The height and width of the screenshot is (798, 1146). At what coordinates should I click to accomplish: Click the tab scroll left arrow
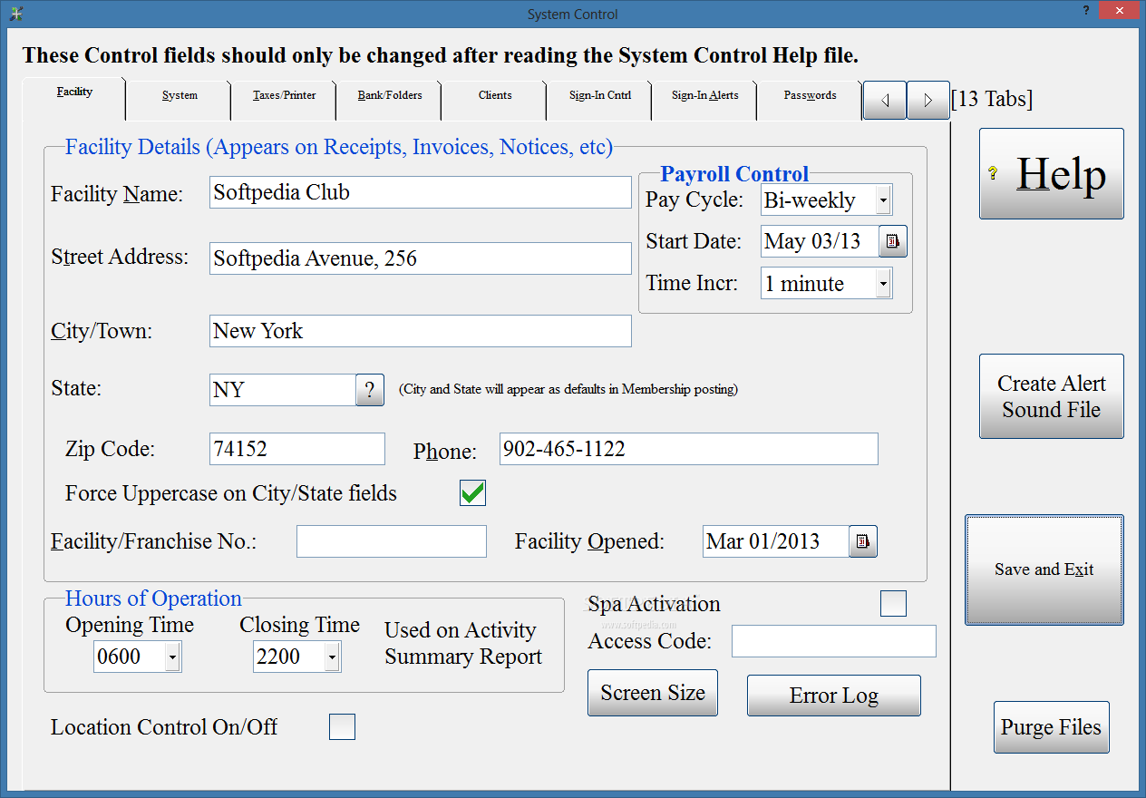[885, 100]
